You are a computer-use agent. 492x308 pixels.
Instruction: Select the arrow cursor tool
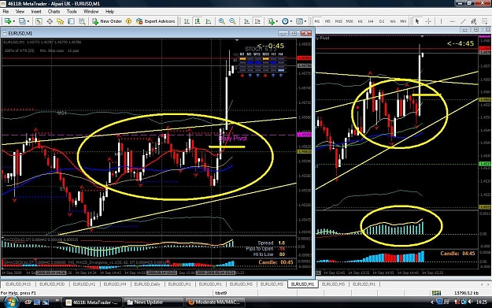(x=417, y=21)
